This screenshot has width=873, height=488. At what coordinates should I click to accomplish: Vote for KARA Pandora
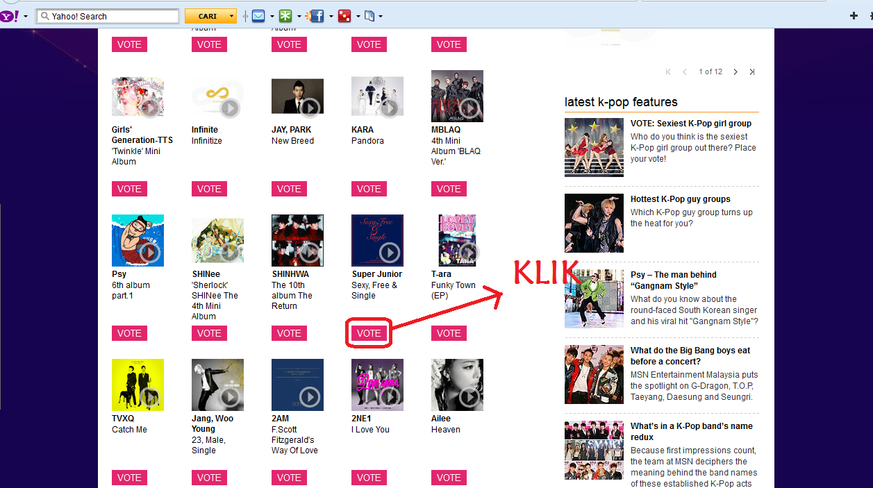coord(369,189)
